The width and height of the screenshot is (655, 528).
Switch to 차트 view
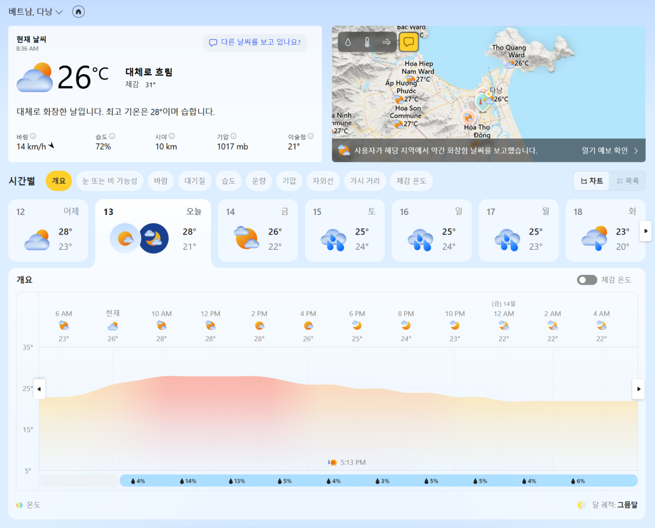(592, 181)
